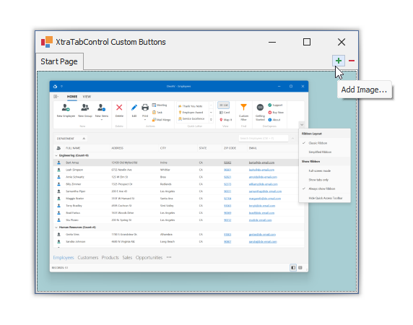
Task: Click the Search Employees input field
Action: (x=264, y=138)
